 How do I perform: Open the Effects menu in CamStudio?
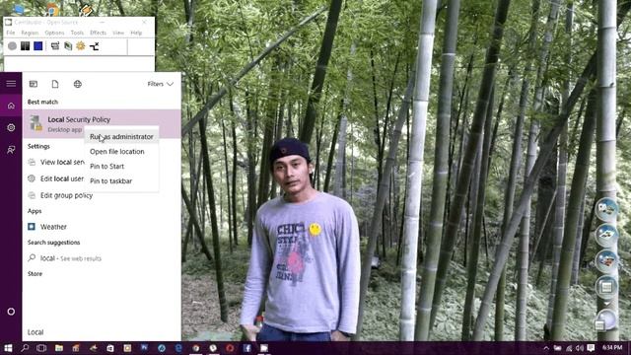coord(98,33)
